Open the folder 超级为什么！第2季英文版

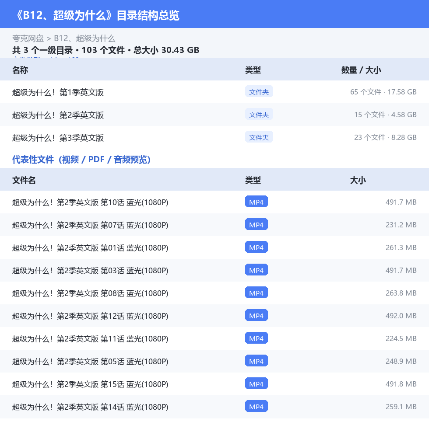coord(58,115)
